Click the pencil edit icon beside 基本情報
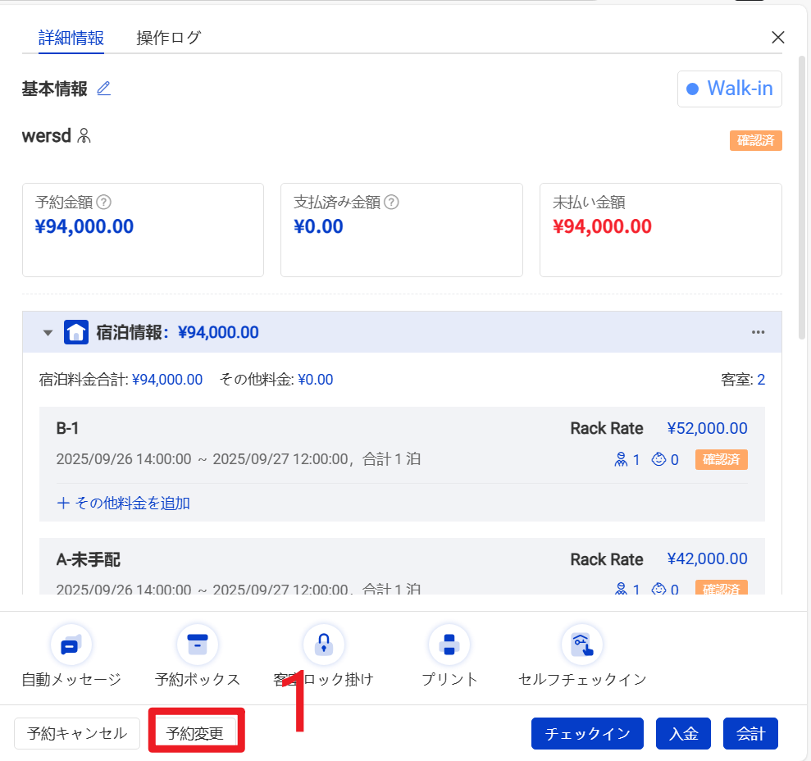Image resolution: width=811 pixels, height=761 pixels. pos(103,89)
